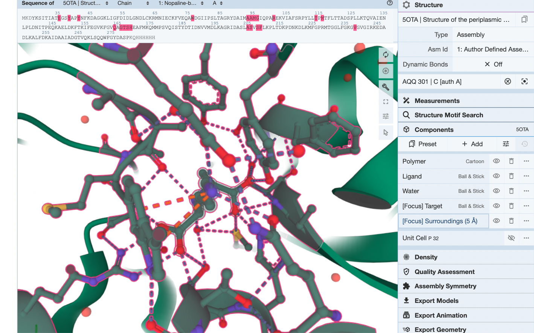Enable selection mode with the cursor icon
The height and width of the screenshot is (333, 534).
click(x=386, y=132)
